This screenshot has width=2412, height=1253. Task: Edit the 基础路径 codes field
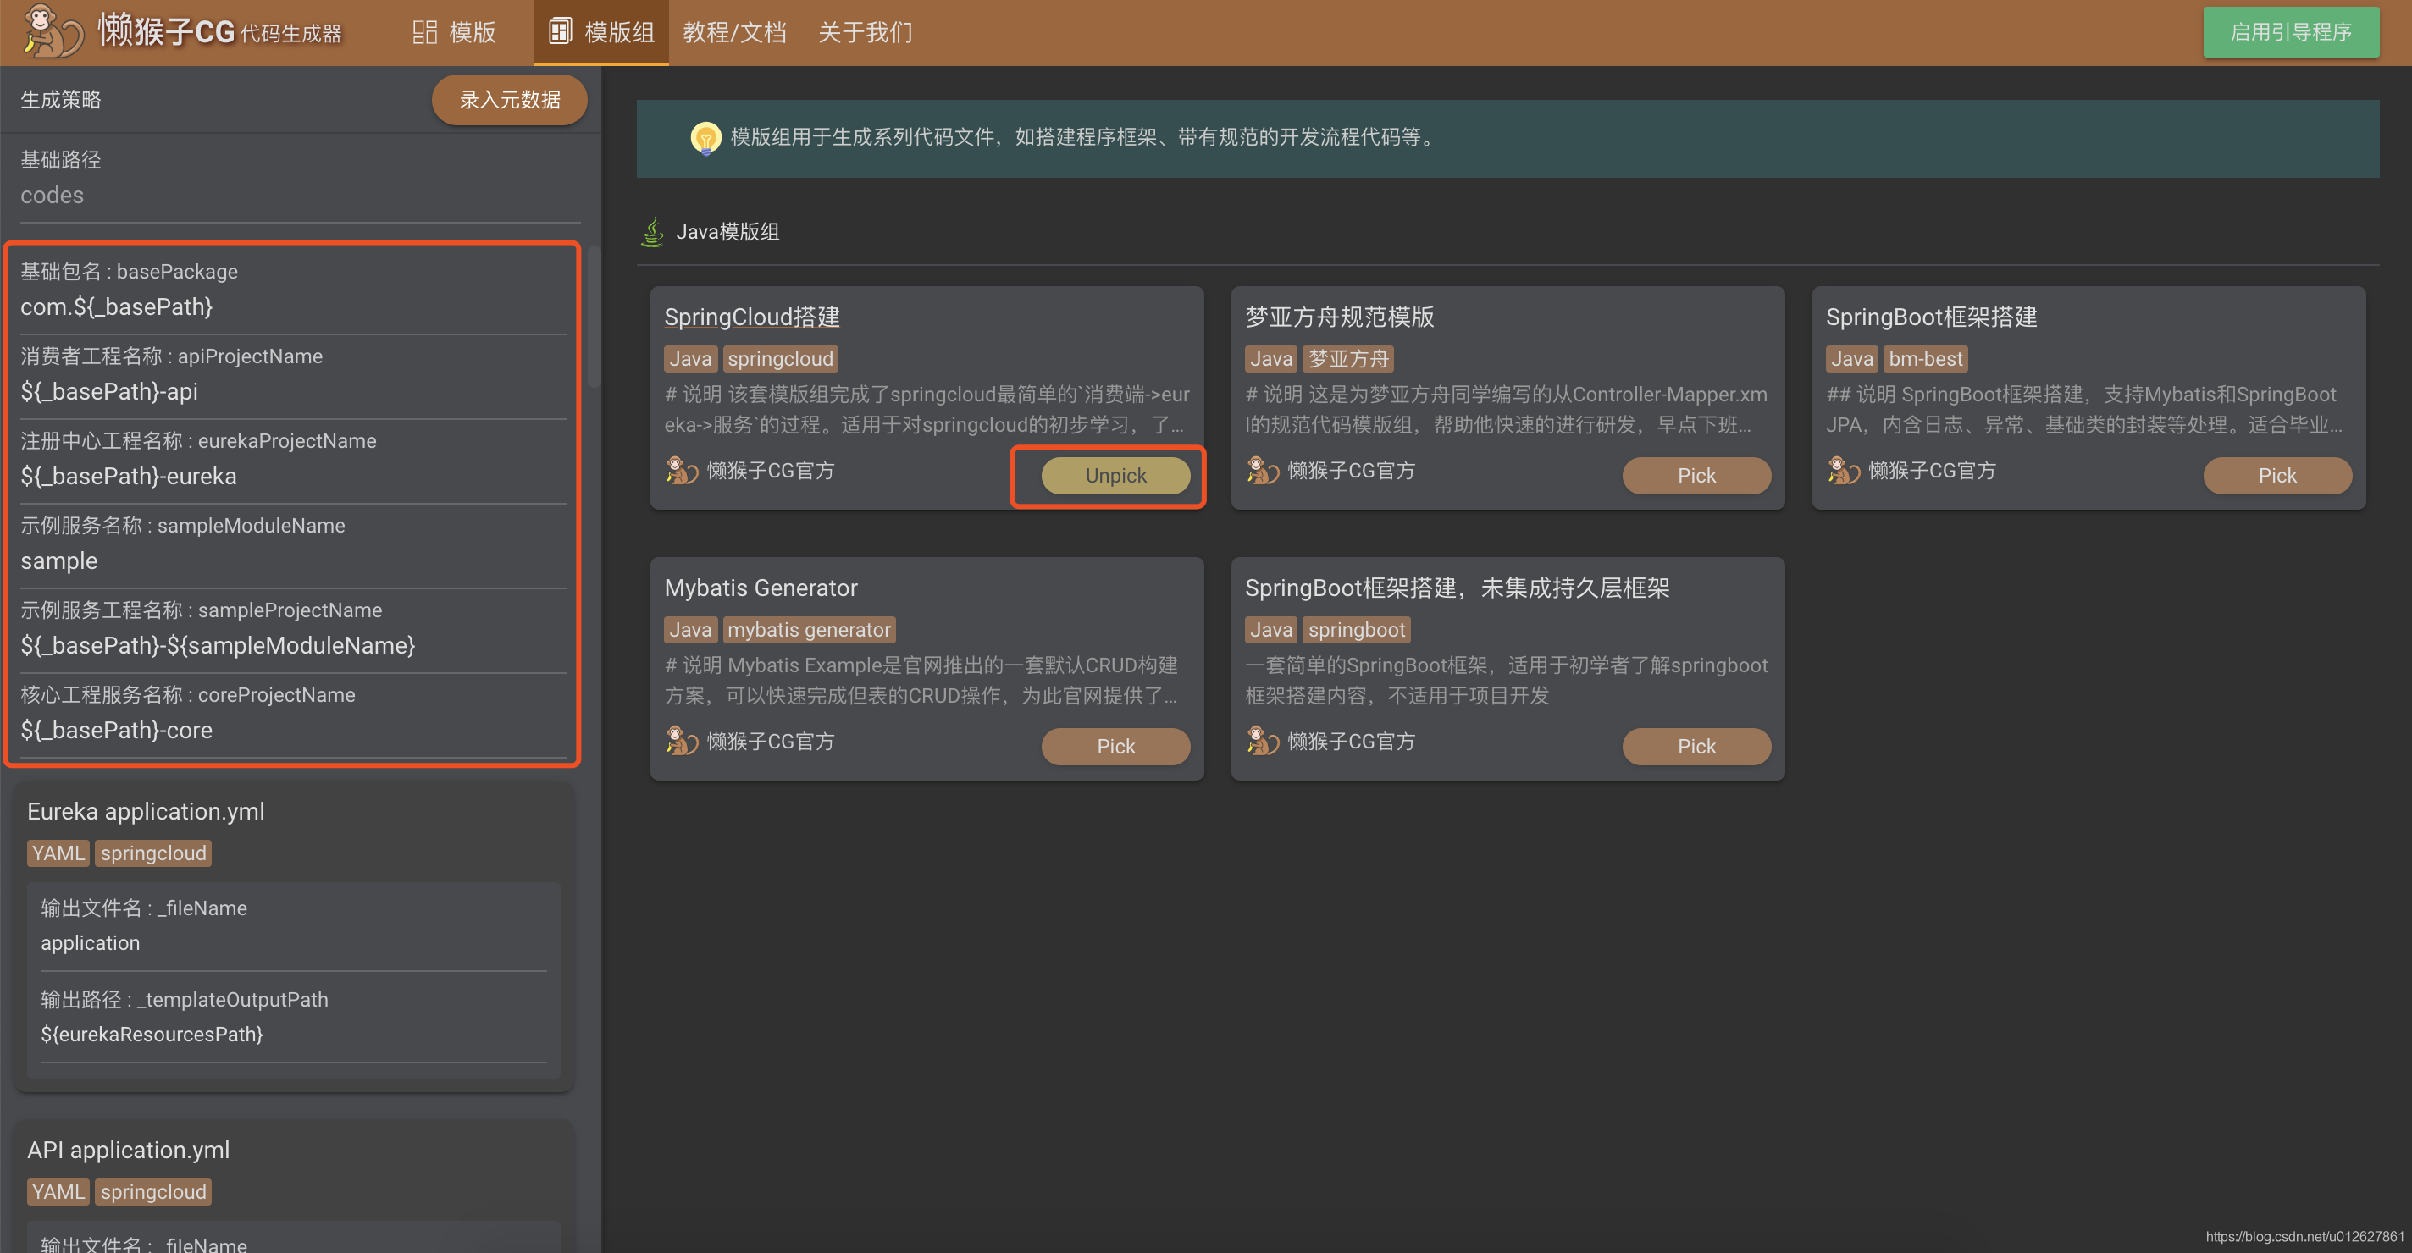[300, 196]
